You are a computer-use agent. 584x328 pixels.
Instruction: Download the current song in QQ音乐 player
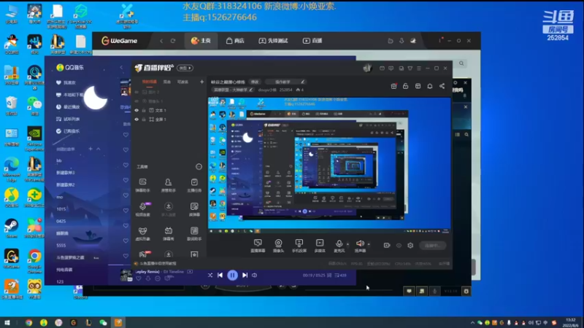tap(148, 278)
